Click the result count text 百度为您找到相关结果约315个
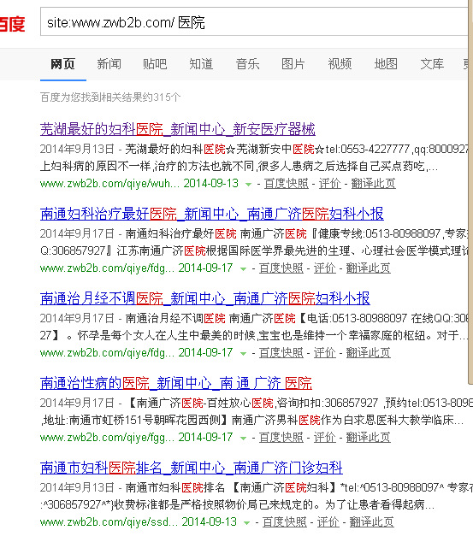 pyautogui.click(x=110, y=97)
